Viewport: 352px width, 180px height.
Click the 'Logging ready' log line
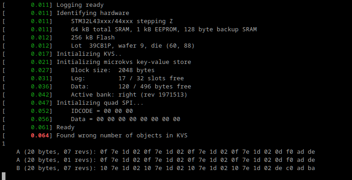(80, 5)
